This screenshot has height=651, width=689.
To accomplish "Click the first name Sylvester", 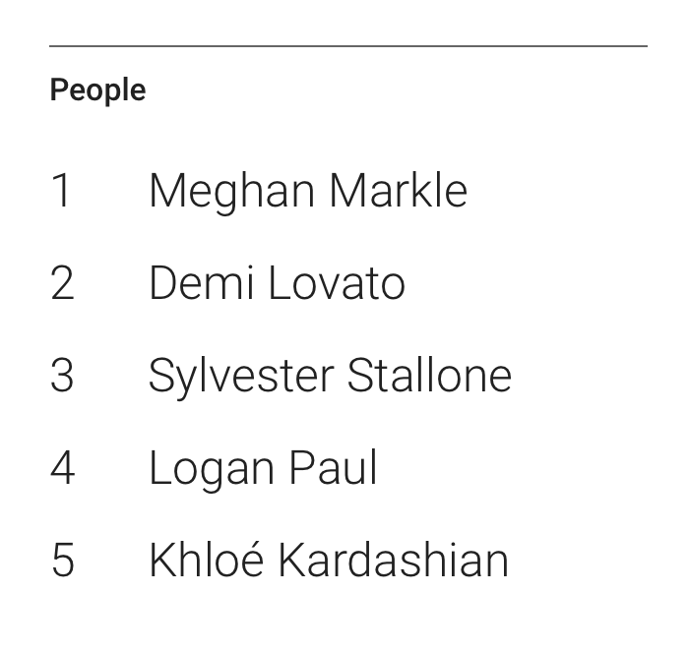I will (x=241, y=378).
